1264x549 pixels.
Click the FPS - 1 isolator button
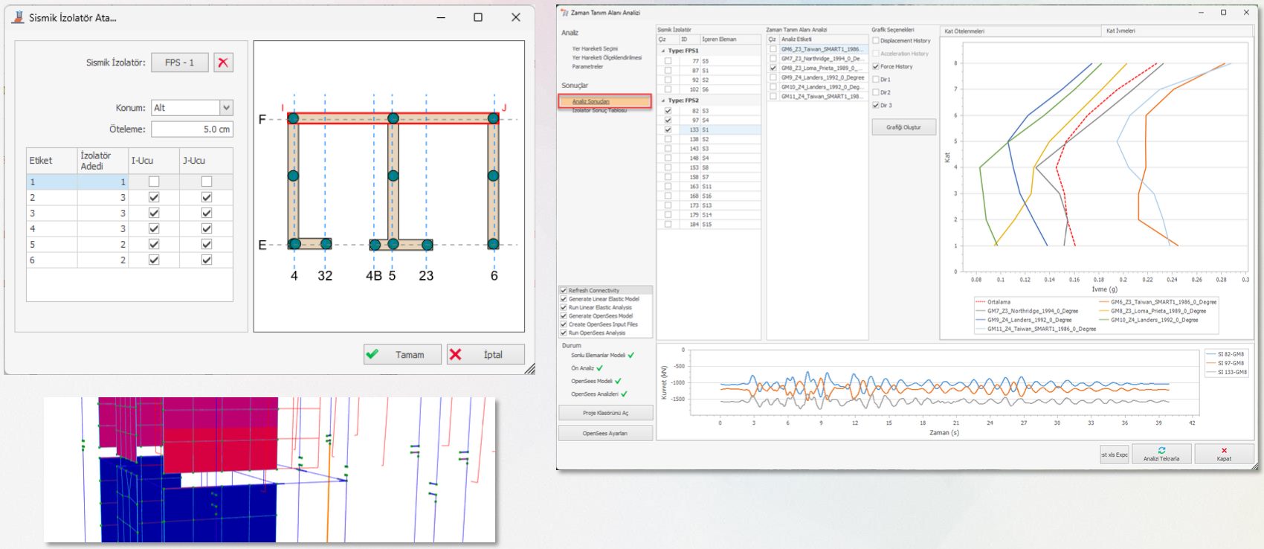coord(180,62)
